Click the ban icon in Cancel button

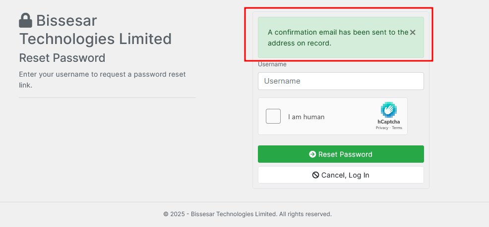pos(315,175)
